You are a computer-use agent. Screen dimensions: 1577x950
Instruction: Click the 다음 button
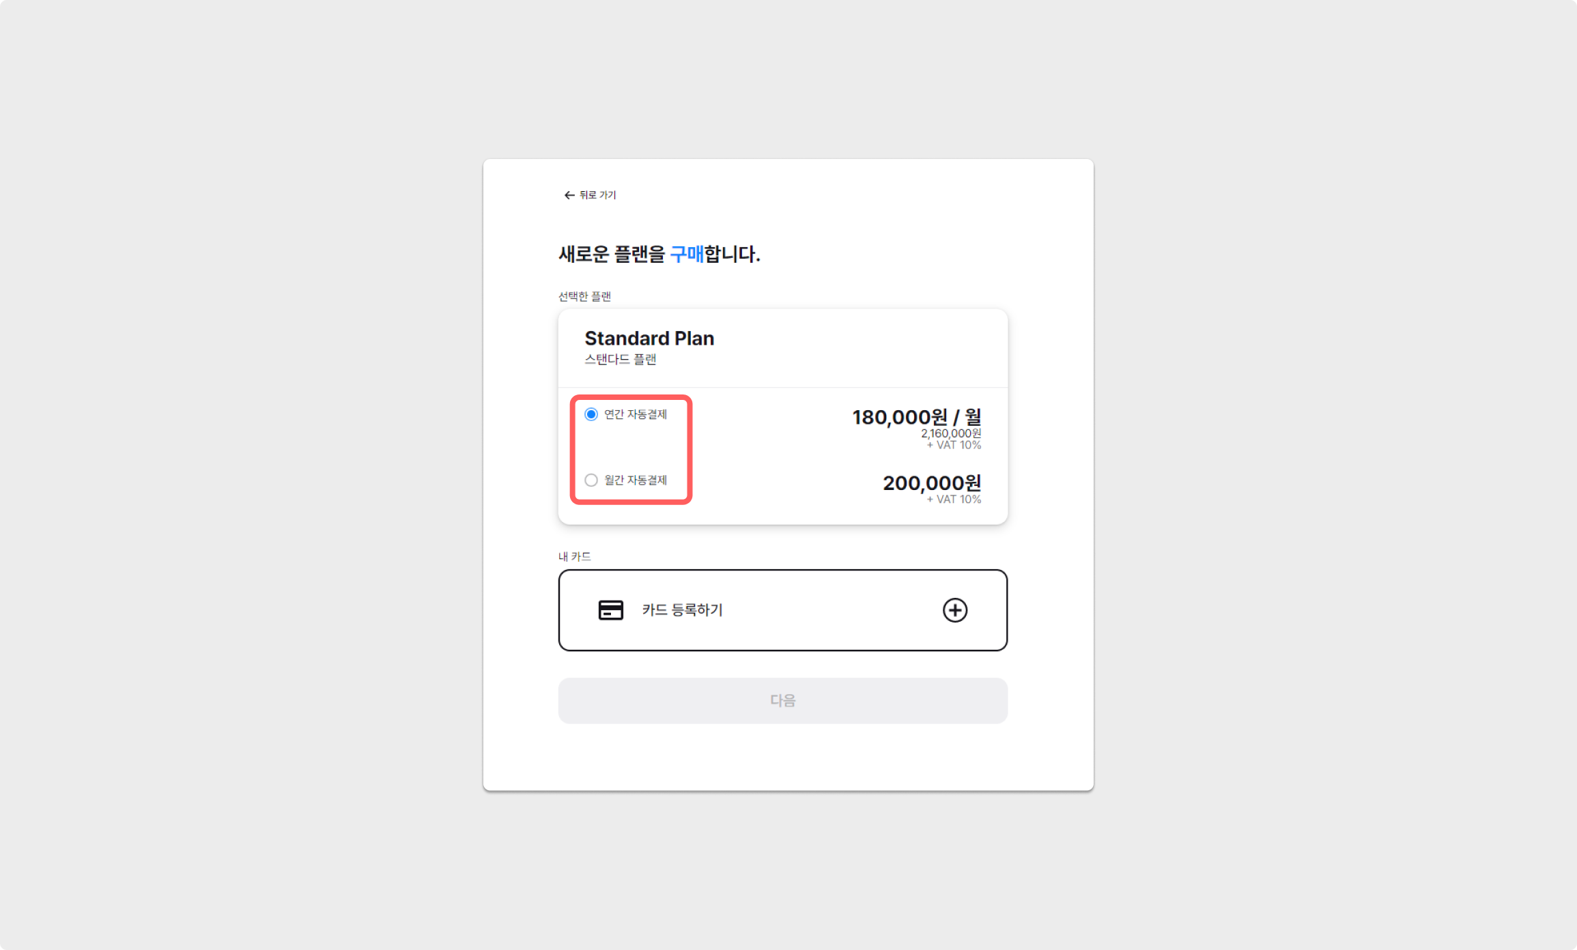(x=782, y=700)
